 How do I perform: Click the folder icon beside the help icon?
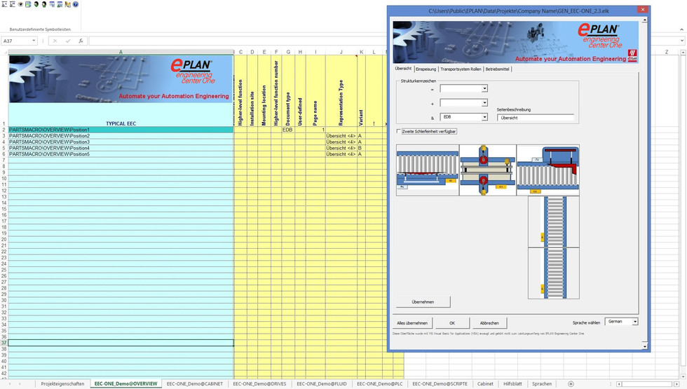67,4
